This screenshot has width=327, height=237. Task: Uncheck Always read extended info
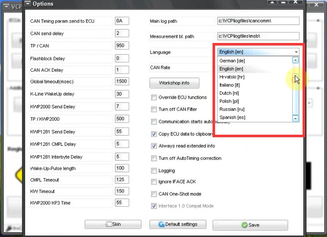[x=154, y=146]
